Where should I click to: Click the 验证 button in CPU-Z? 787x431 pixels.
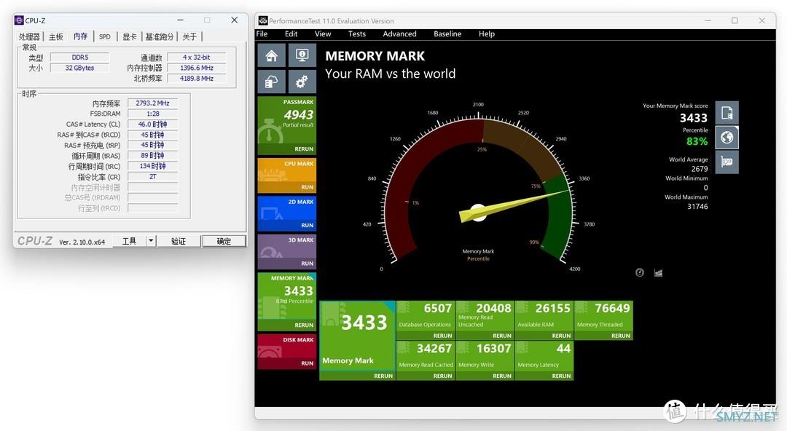click(179, 241)
